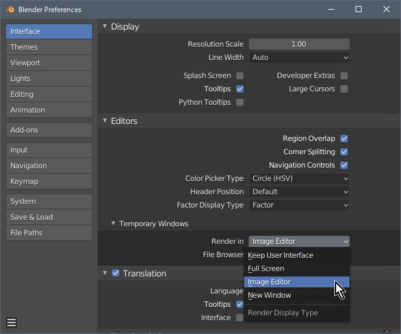Enable Developer Extras checkbox
401x334 pixels.
point(344,76)
